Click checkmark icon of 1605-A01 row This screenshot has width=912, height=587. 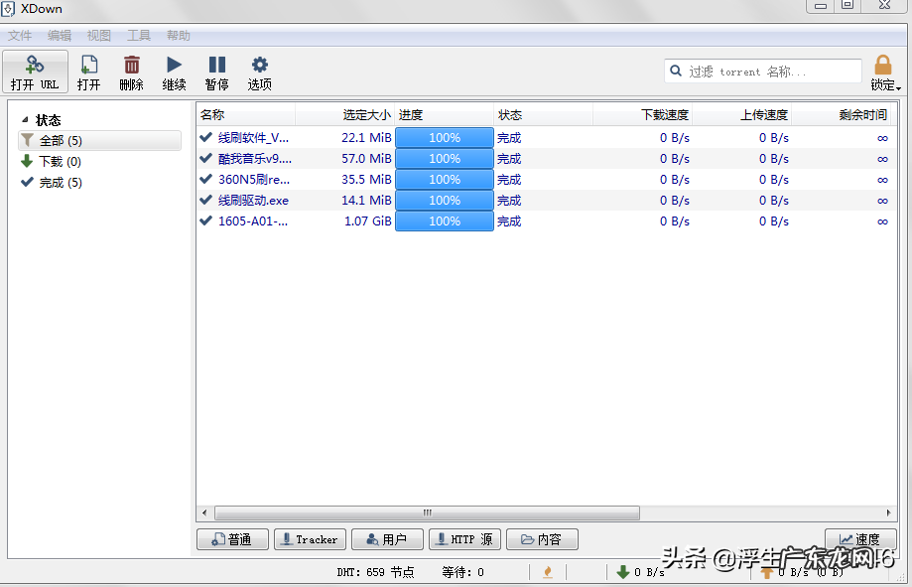[205, 220]
